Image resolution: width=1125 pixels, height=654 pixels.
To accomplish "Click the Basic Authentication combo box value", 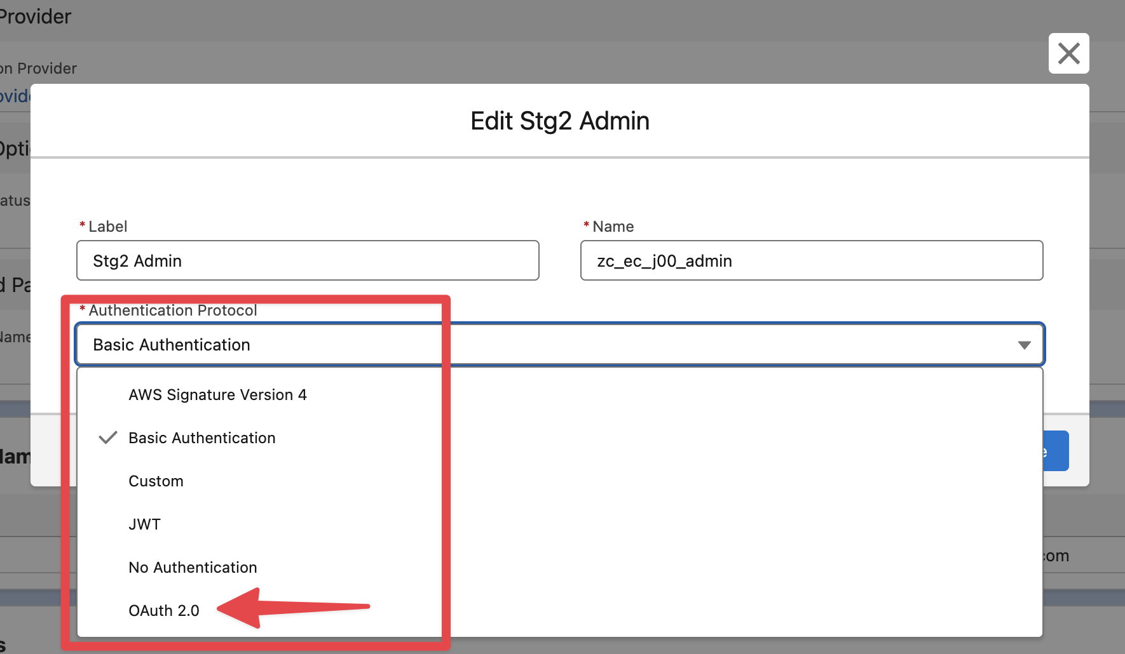I will click(172, 345).
